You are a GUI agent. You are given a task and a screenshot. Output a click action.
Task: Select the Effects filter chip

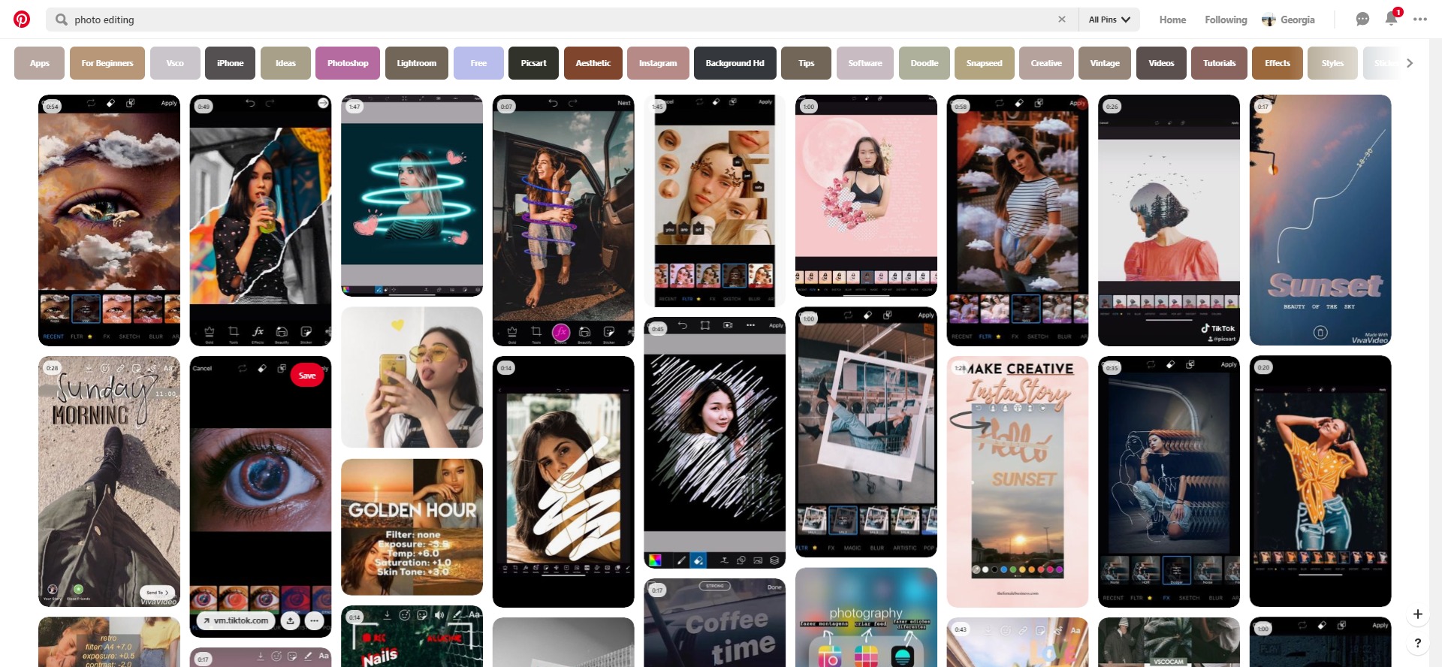click(x=1278, y=63)
